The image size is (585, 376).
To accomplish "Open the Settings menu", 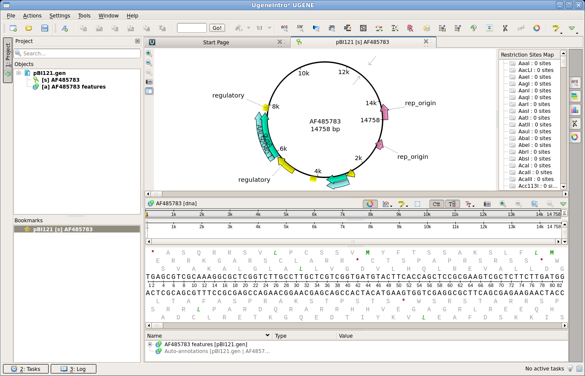I will click(60, 15).
